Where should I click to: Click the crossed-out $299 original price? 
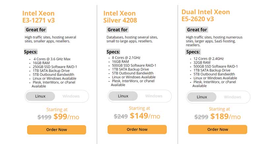click(201, 117)
